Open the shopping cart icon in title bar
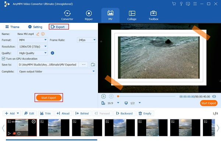The image size is (221, 143). click(x=174, y=4)
